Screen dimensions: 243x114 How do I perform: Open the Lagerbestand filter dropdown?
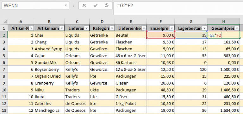click(204, 28)
